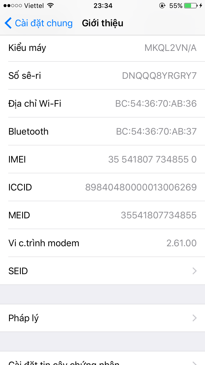Tap the Wi-Fi signal status icon

click(x=50, y=6)
